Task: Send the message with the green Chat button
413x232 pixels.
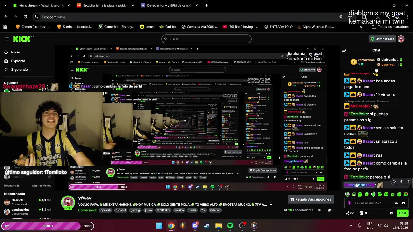Action: click(403, 213)
